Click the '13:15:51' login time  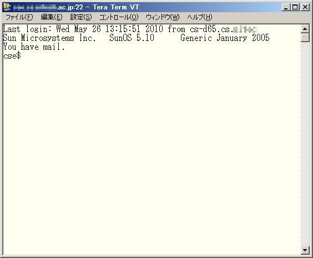(x=123, y=29)
